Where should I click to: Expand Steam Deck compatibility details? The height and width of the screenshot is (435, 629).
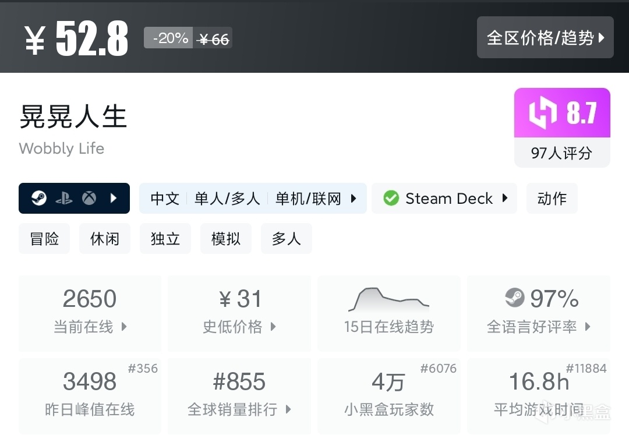coord(504,199)
